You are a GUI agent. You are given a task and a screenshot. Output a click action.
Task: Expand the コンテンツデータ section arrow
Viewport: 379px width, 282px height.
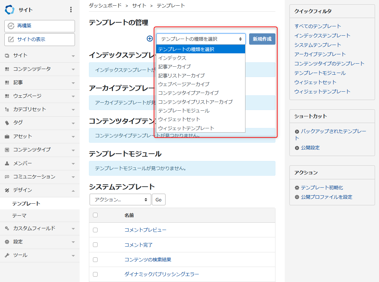coord(73,69)
